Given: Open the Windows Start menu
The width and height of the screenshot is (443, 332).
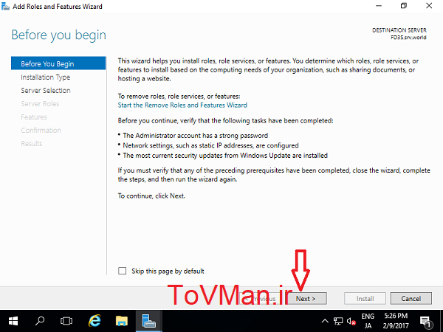Looking at the screenshot, I should point(13,321).
